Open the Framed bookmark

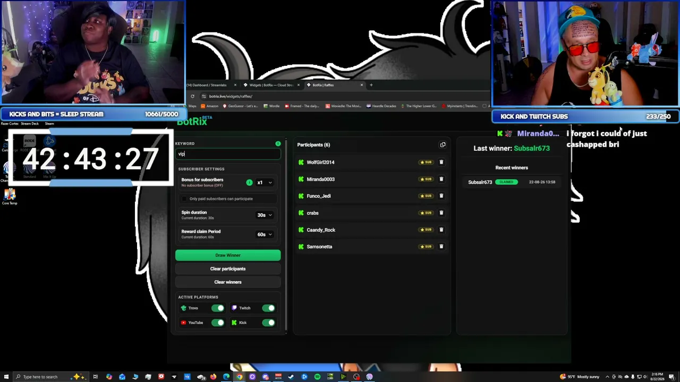pos(303,106)
